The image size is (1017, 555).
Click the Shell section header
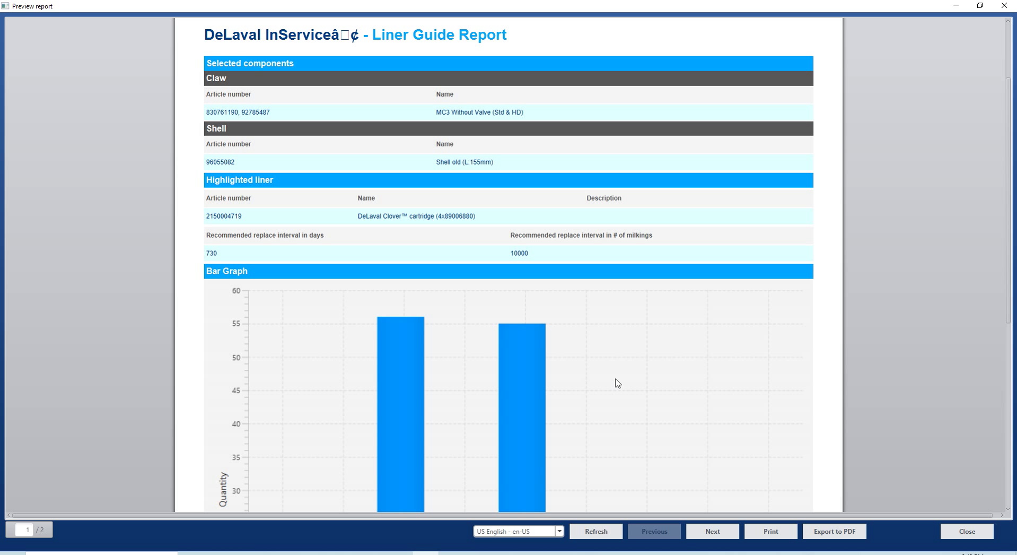(508, 128)
